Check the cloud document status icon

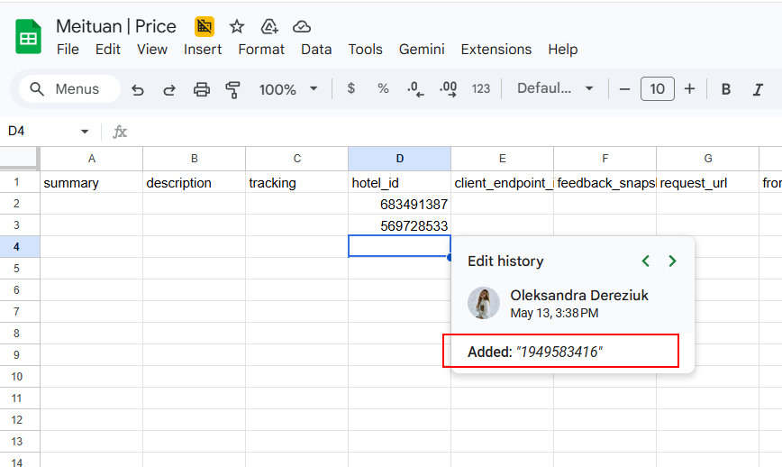pyautogui.click(x=302, y=26)
